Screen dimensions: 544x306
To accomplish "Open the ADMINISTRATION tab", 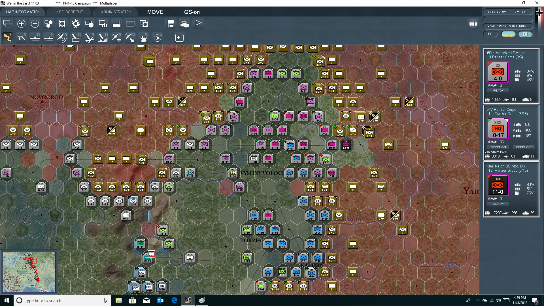I will coord(116,12).
